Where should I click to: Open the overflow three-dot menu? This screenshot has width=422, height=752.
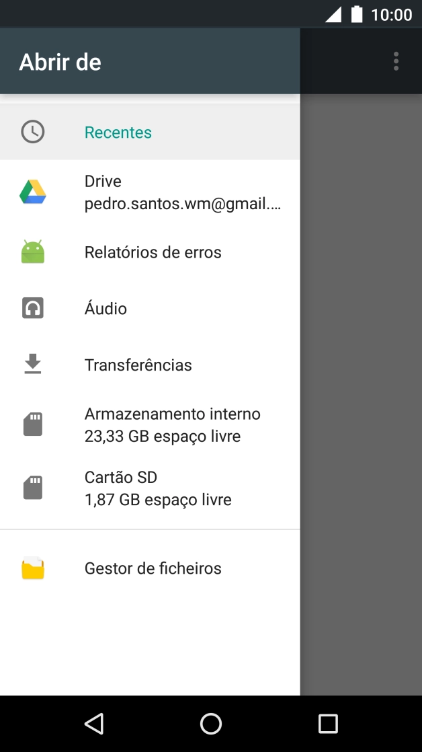(x=396, y=61)
